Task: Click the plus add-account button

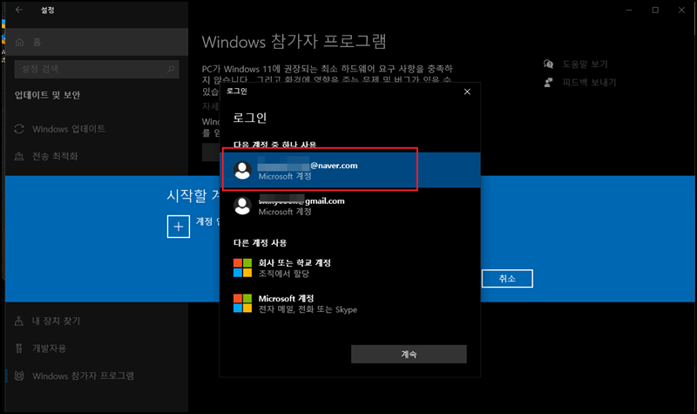Action: (x=179, y=227)
